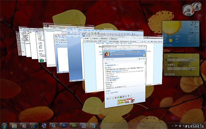The width and height of the screenshot is (206, 129).
Task: Select 星期三 forecast in weather gadget
Action: click(191, 36)
